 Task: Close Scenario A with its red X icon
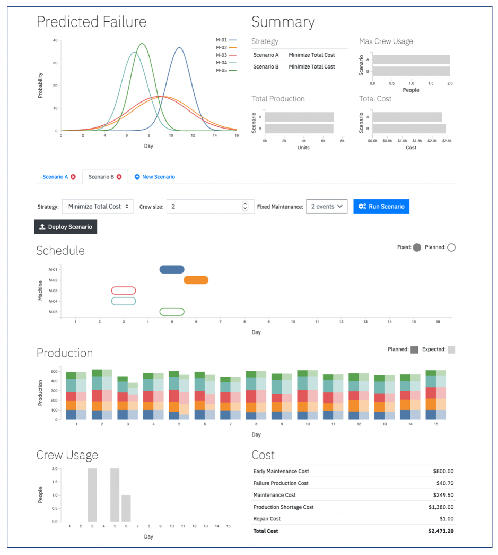[73, 177]
